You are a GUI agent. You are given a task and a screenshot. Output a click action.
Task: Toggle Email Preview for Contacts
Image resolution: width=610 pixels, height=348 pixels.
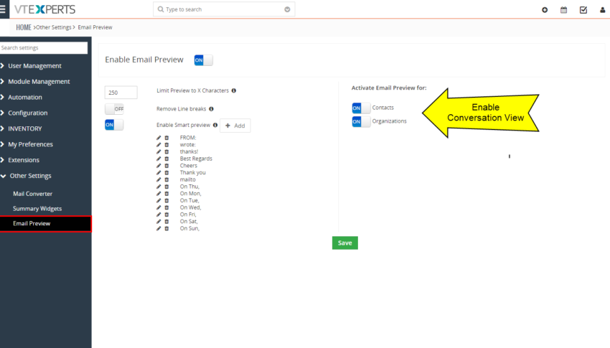(x=361, y=108)
